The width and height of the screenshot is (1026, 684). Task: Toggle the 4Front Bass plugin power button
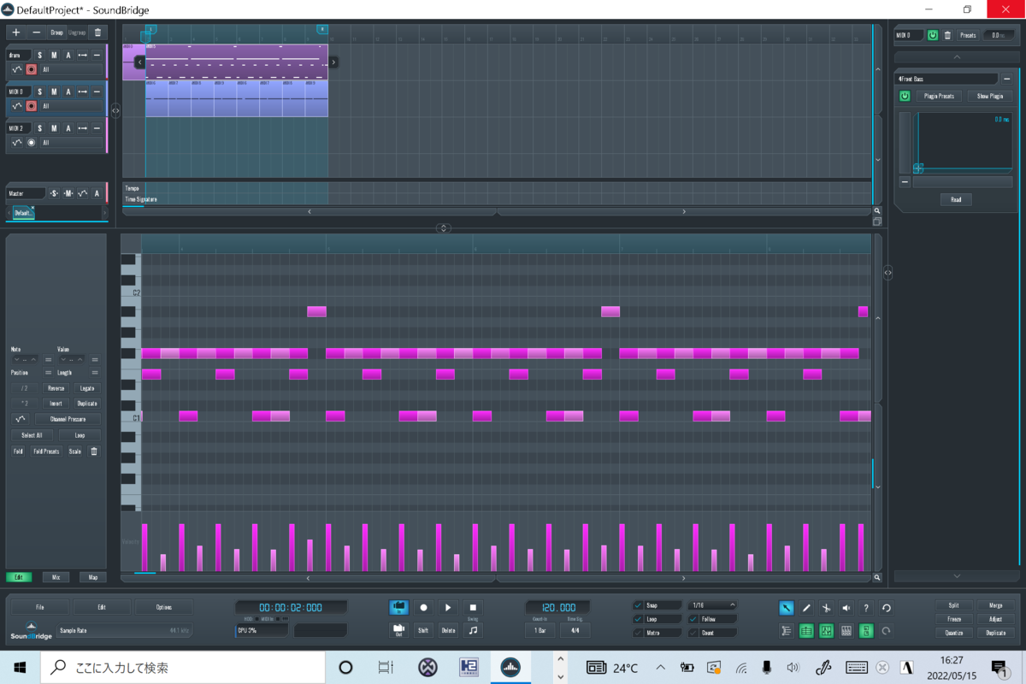(x=905, y=96)
